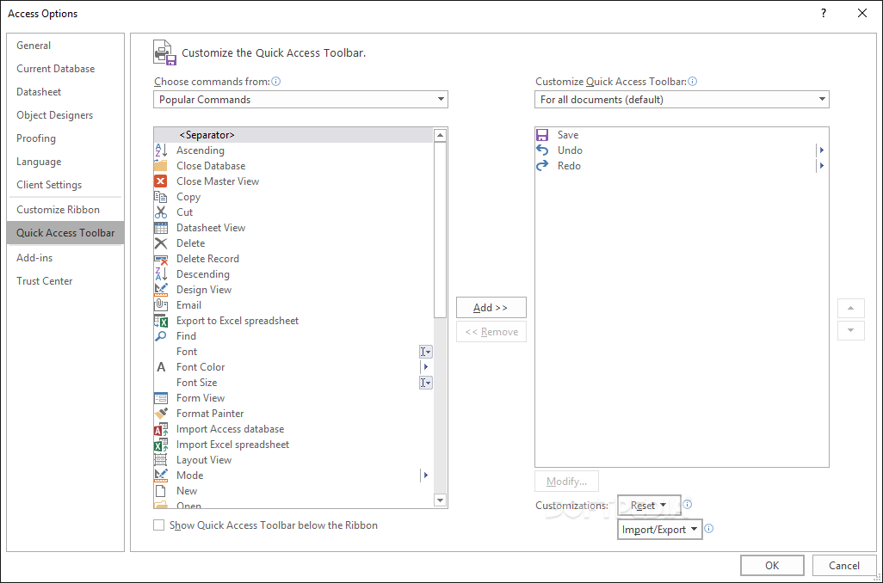Click the Modify... button
Image resolution: width=883 pixels, height=583 pixels.
pyautogui.click(x=566, y=482)
